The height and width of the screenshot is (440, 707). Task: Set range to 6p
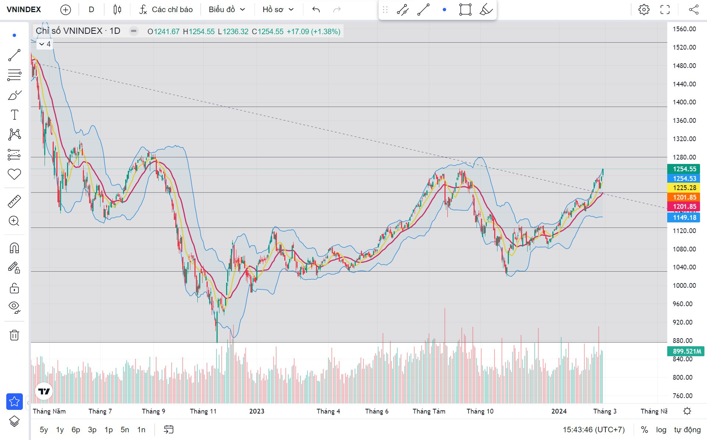click(x=76, y=430)
